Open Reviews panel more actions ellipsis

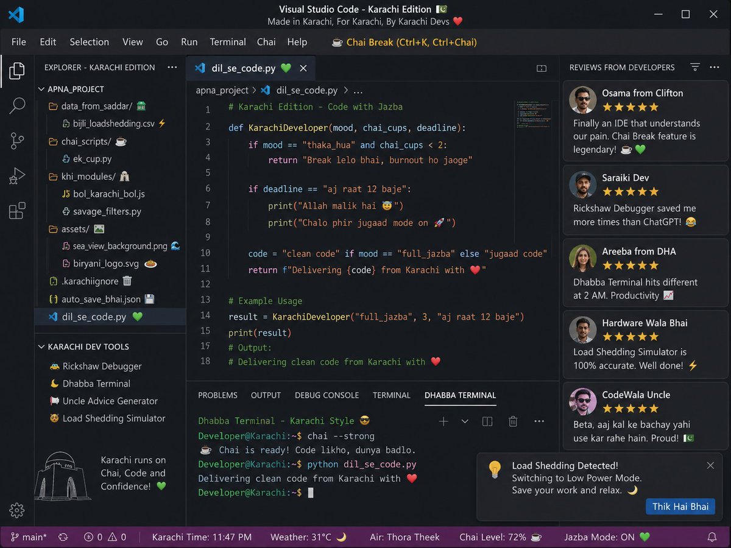[x=715, y=67]
